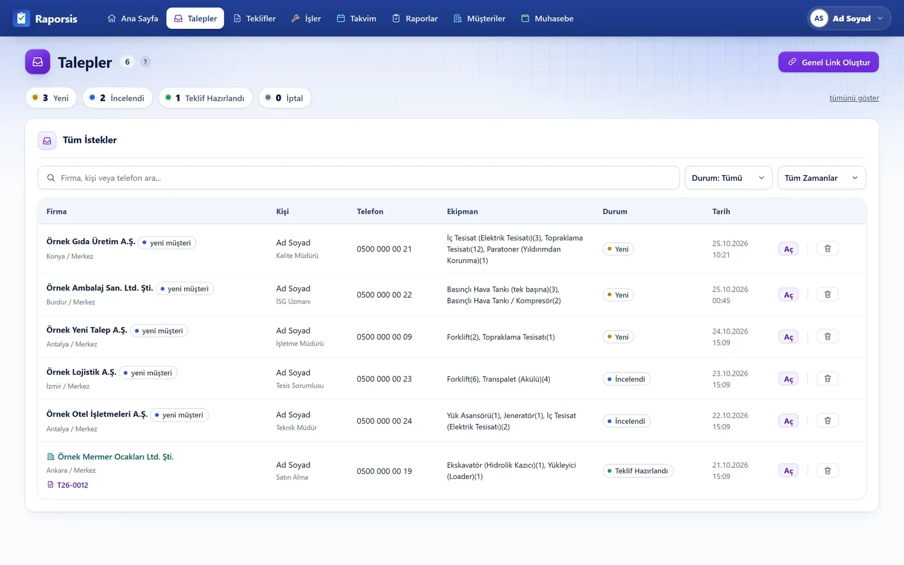Delete the Örnek Otel İşletmeleri A.Ş. request

[x=828, y=421]
